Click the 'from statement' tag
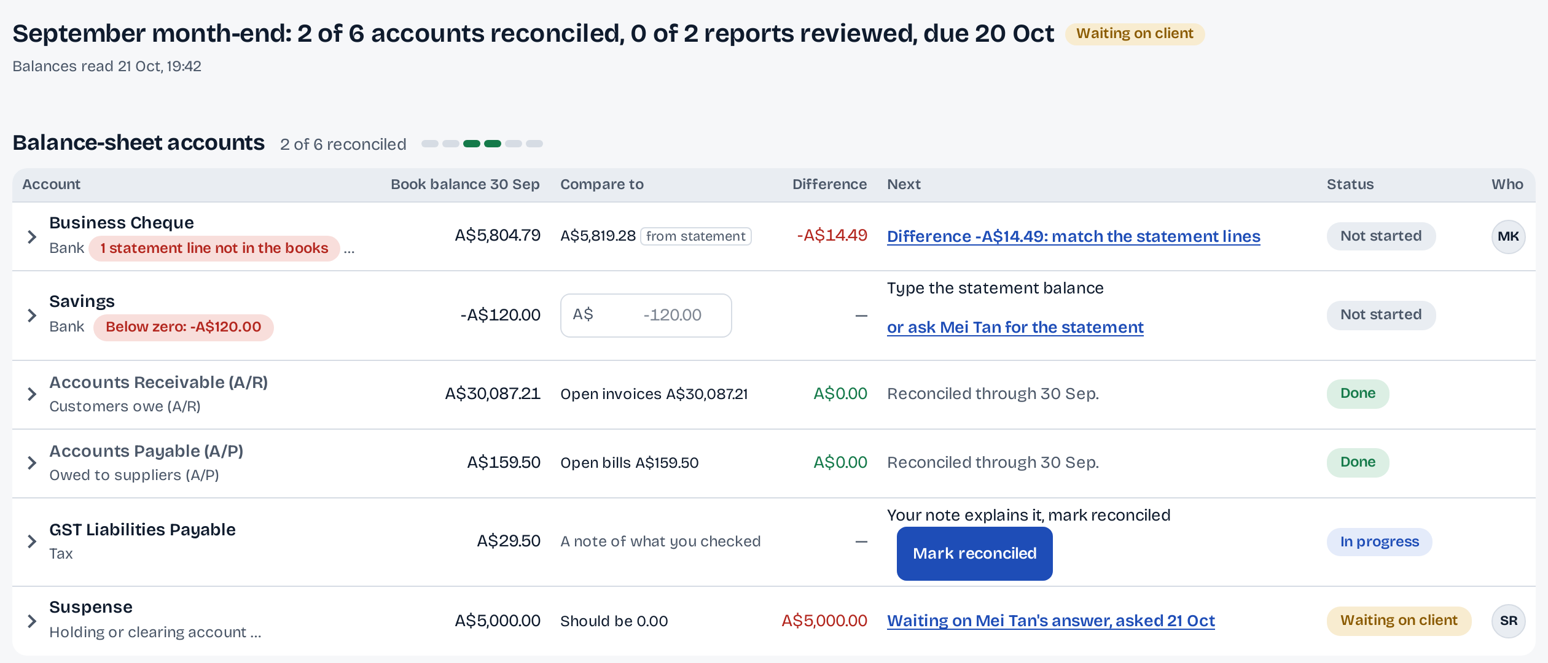 [695, 236]
